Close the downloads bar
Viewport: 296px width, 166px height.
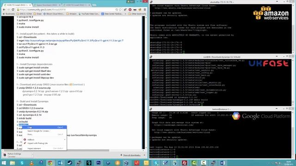coord(145,155)
